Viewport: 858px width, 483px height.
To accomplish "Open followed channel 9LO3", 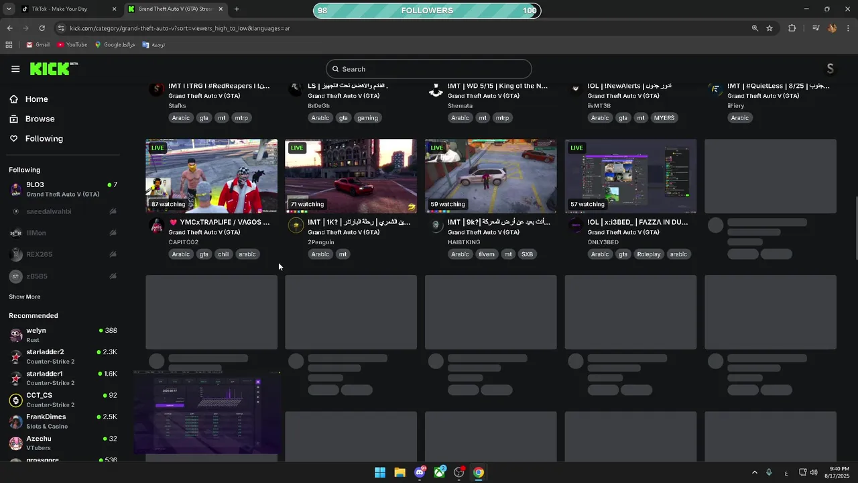I will coord(63,189).
